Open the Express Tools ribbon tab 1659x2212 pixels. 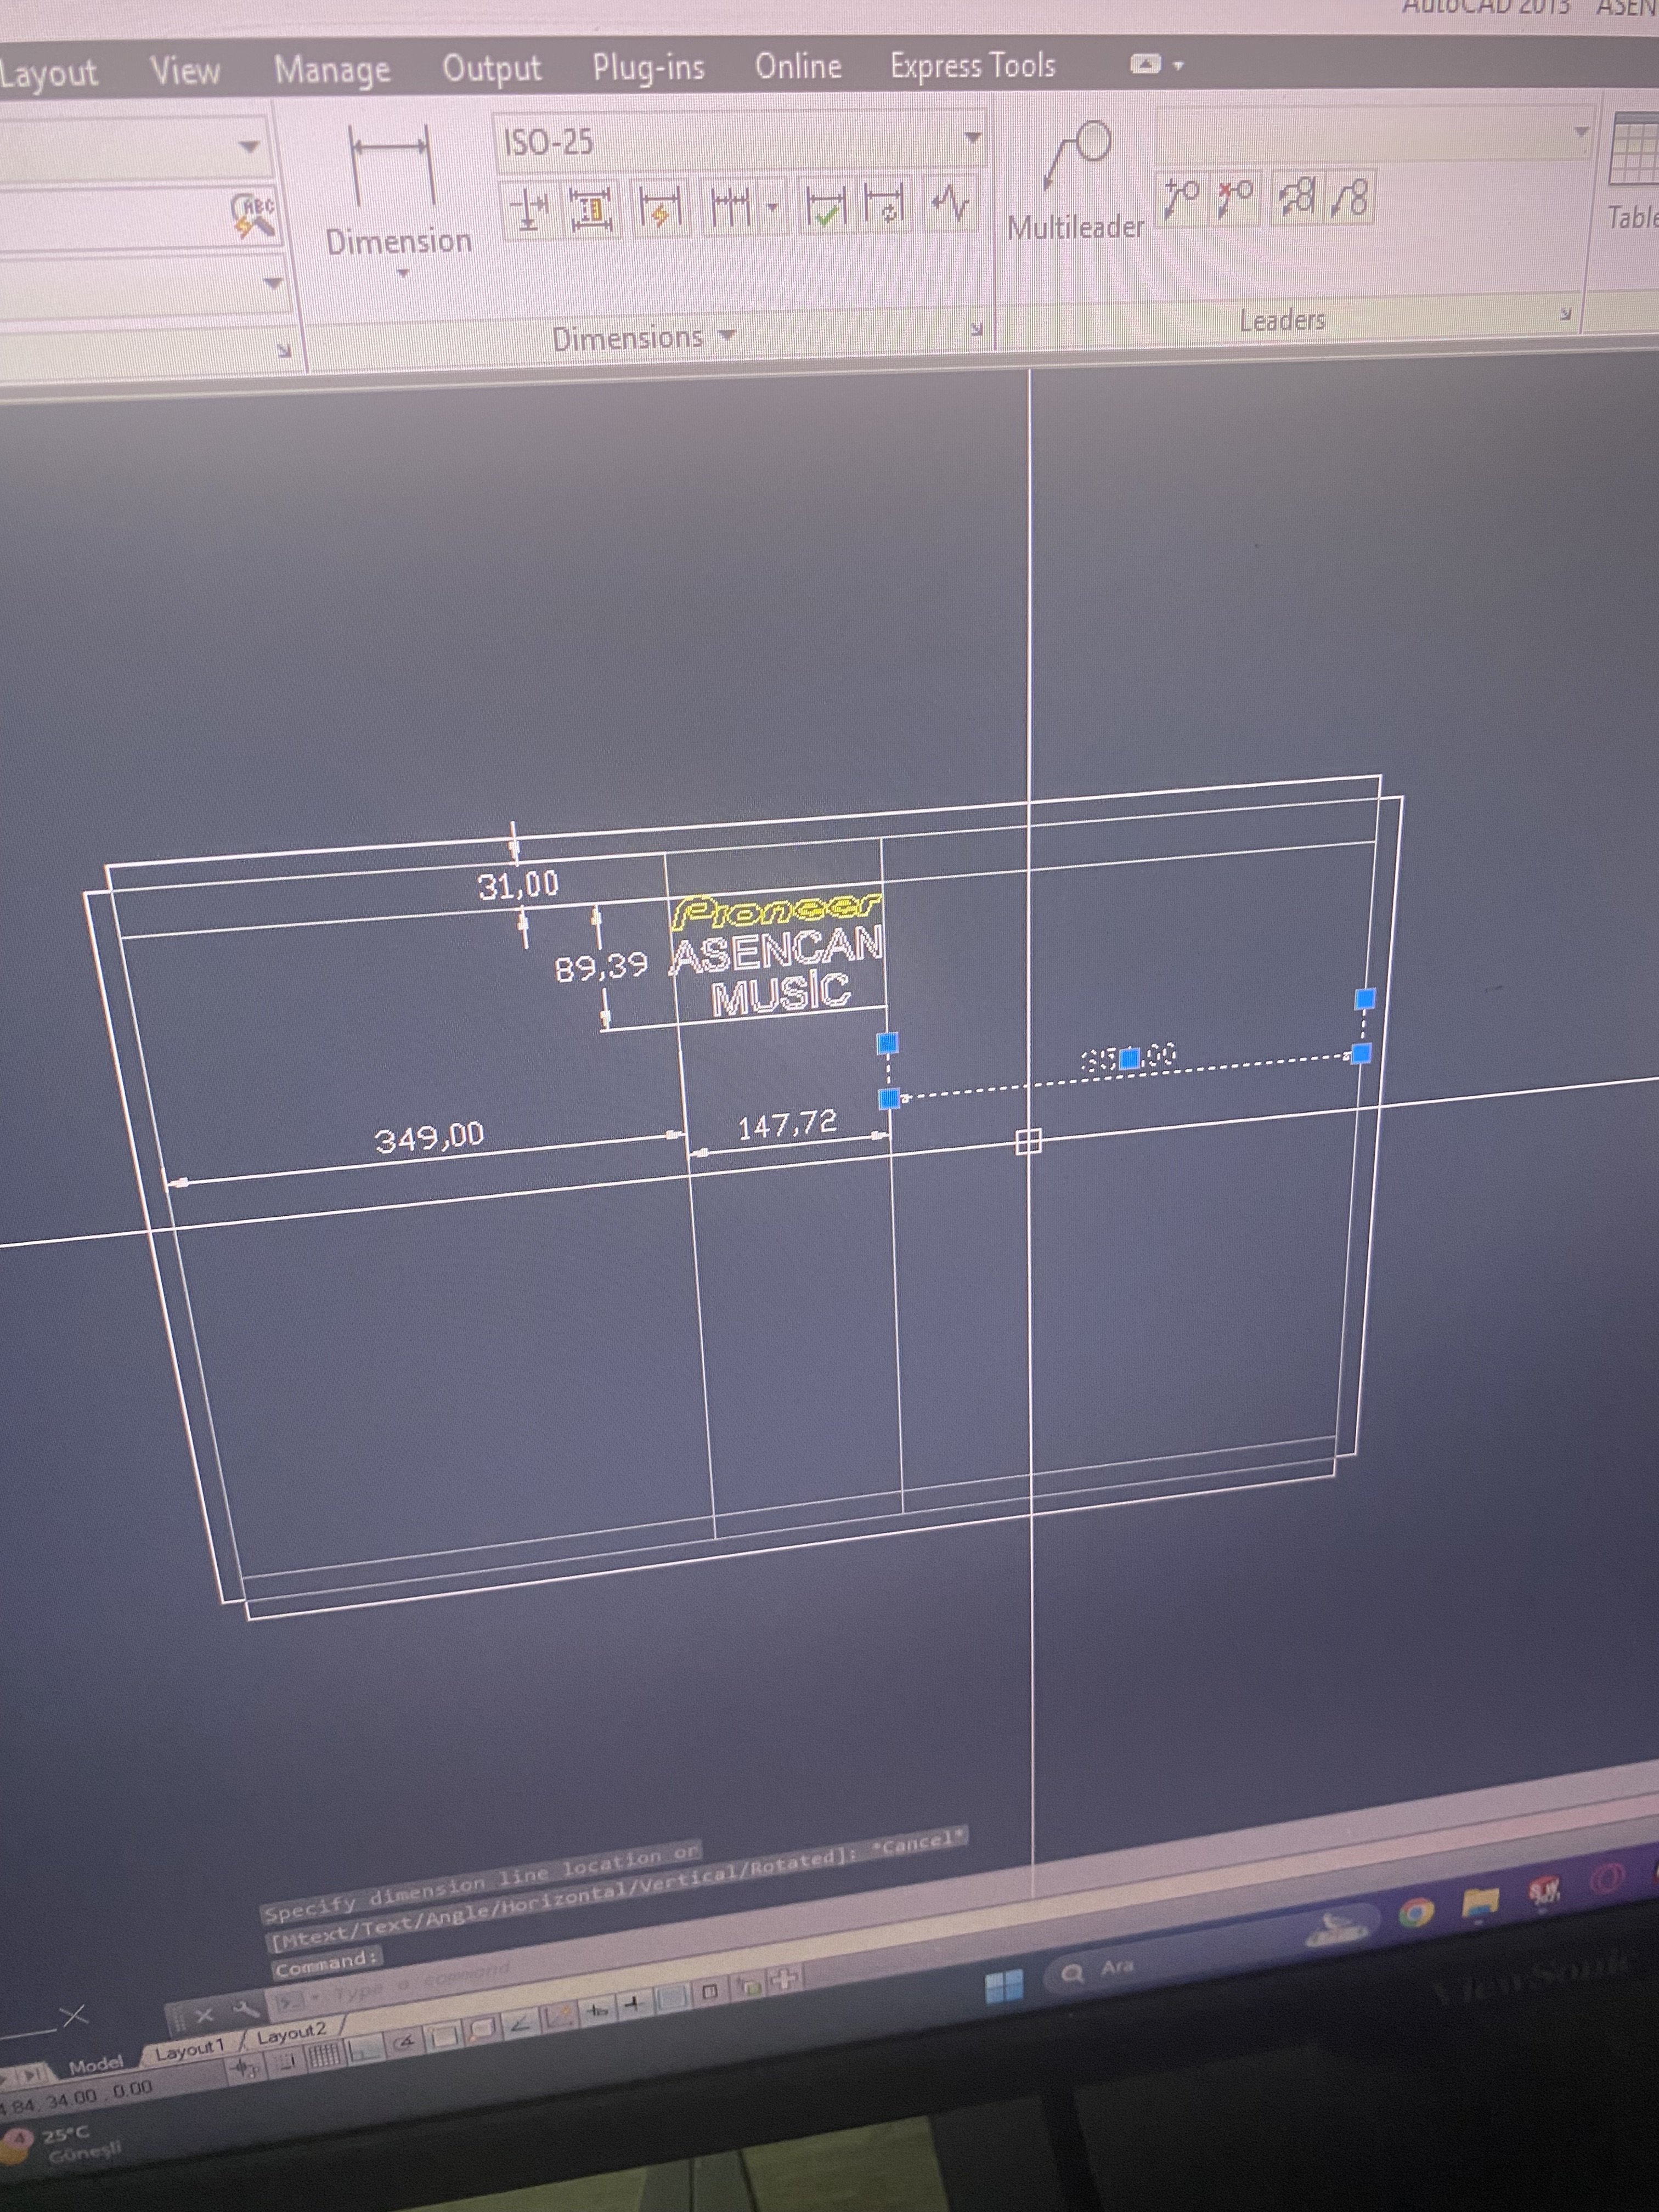click(972, 66)
